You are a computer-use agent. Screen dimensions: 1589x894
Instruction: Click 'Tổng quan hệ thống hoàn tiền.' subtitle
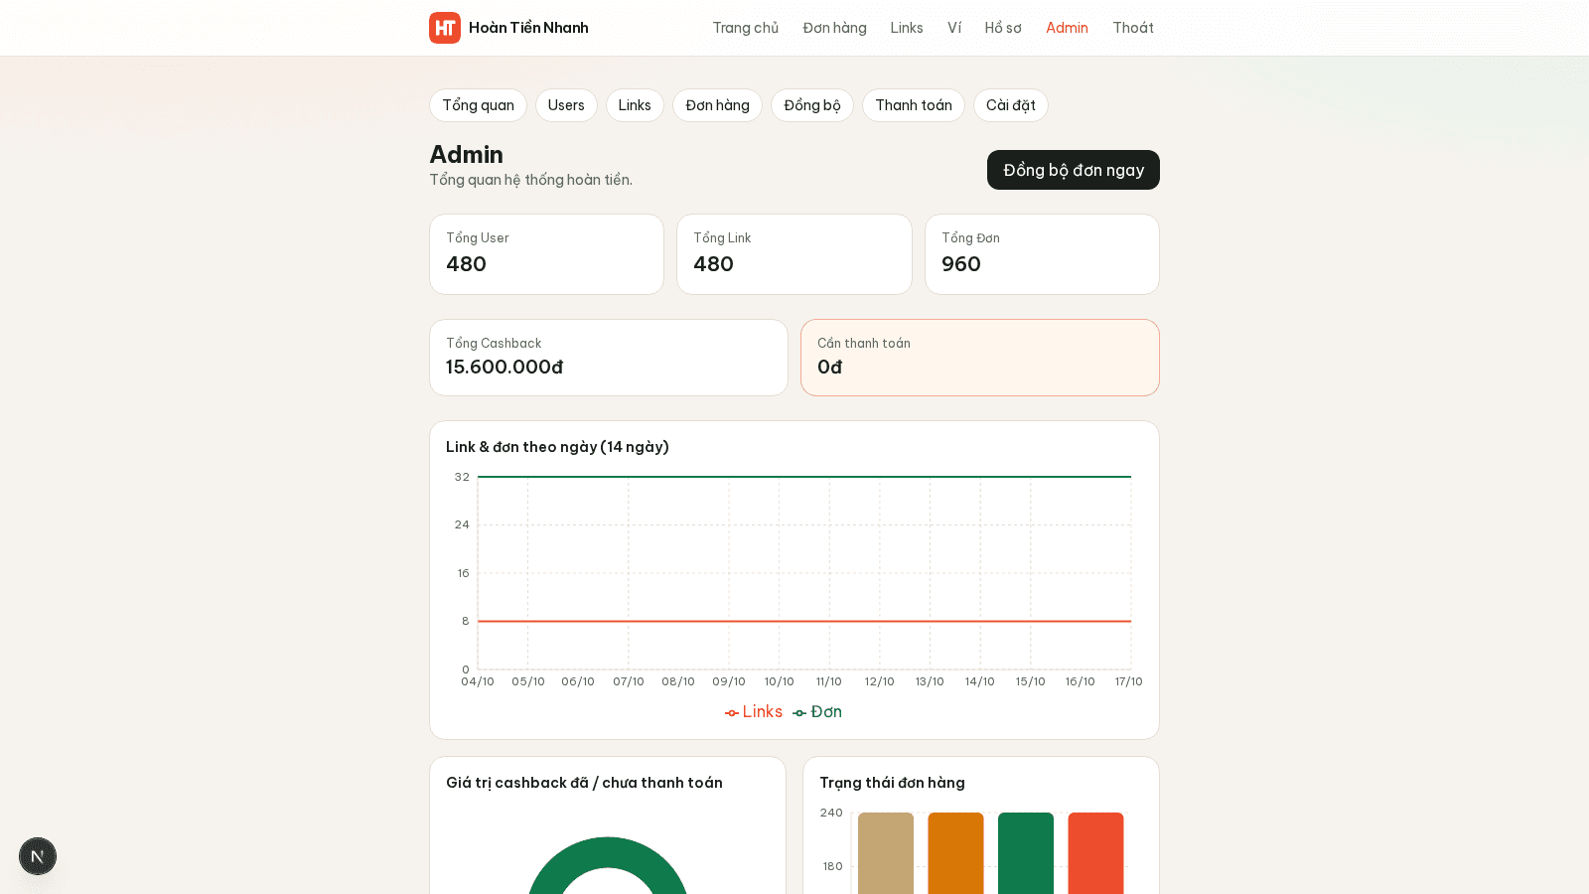tap(530, 180)
